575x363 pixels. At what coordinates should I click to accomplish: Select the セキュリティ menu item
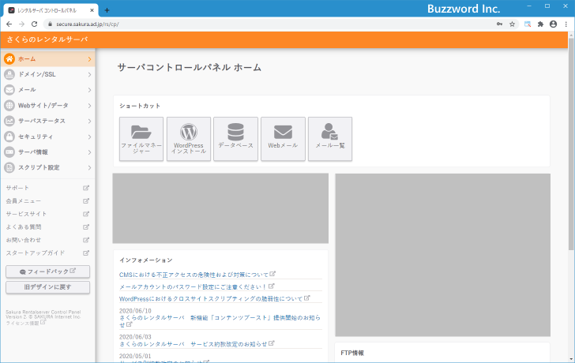coord(47,137)
